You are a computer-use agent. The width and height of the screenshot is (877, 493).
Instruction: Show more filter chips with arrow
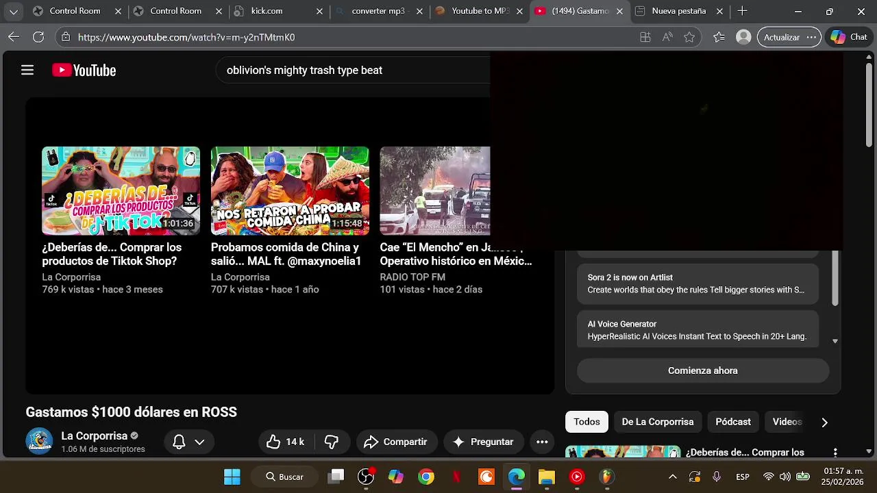(x=824, y=422)
